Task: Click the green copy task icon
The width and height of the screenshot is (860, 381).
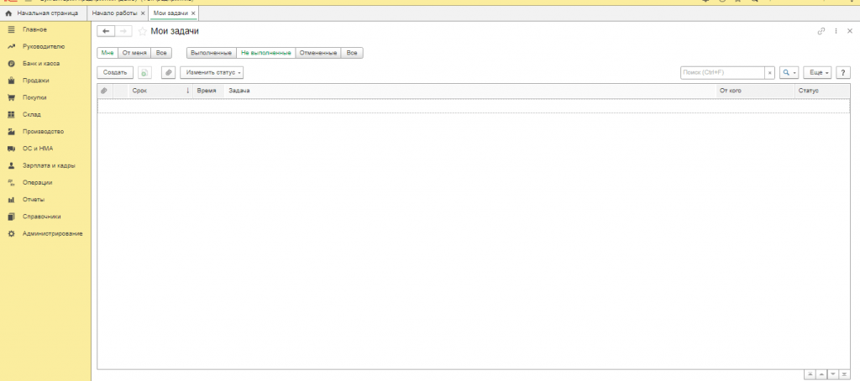Action: (x=144, y=72)
